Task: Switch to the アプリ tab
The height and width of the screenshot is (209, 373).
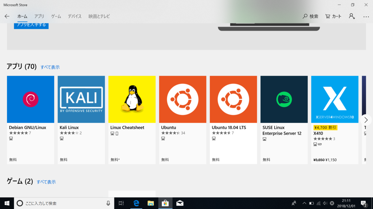Action: 39,16
